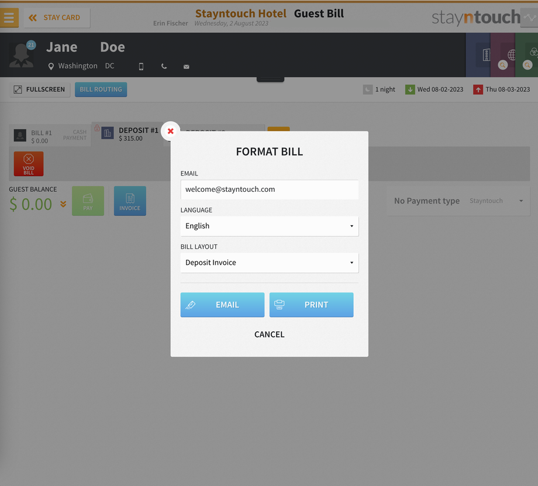This screenshot has width=538, height=486.
Task: Click the lock icon on Deposit #1 tab
Action: point(97,128)
